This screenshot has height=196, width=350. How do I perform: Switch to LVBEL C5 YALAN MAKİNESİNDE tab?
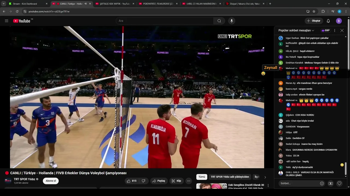pyautogui.click(x=202, y=4)
